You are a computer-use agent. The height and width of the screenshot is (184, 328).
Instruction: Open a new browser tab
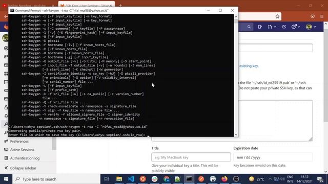(x=120, y=6)
